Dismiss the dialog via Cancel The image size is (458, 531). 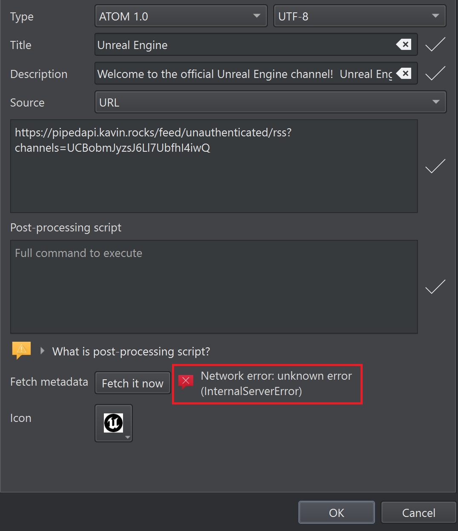pyautogui.click(x=418, y=513)
